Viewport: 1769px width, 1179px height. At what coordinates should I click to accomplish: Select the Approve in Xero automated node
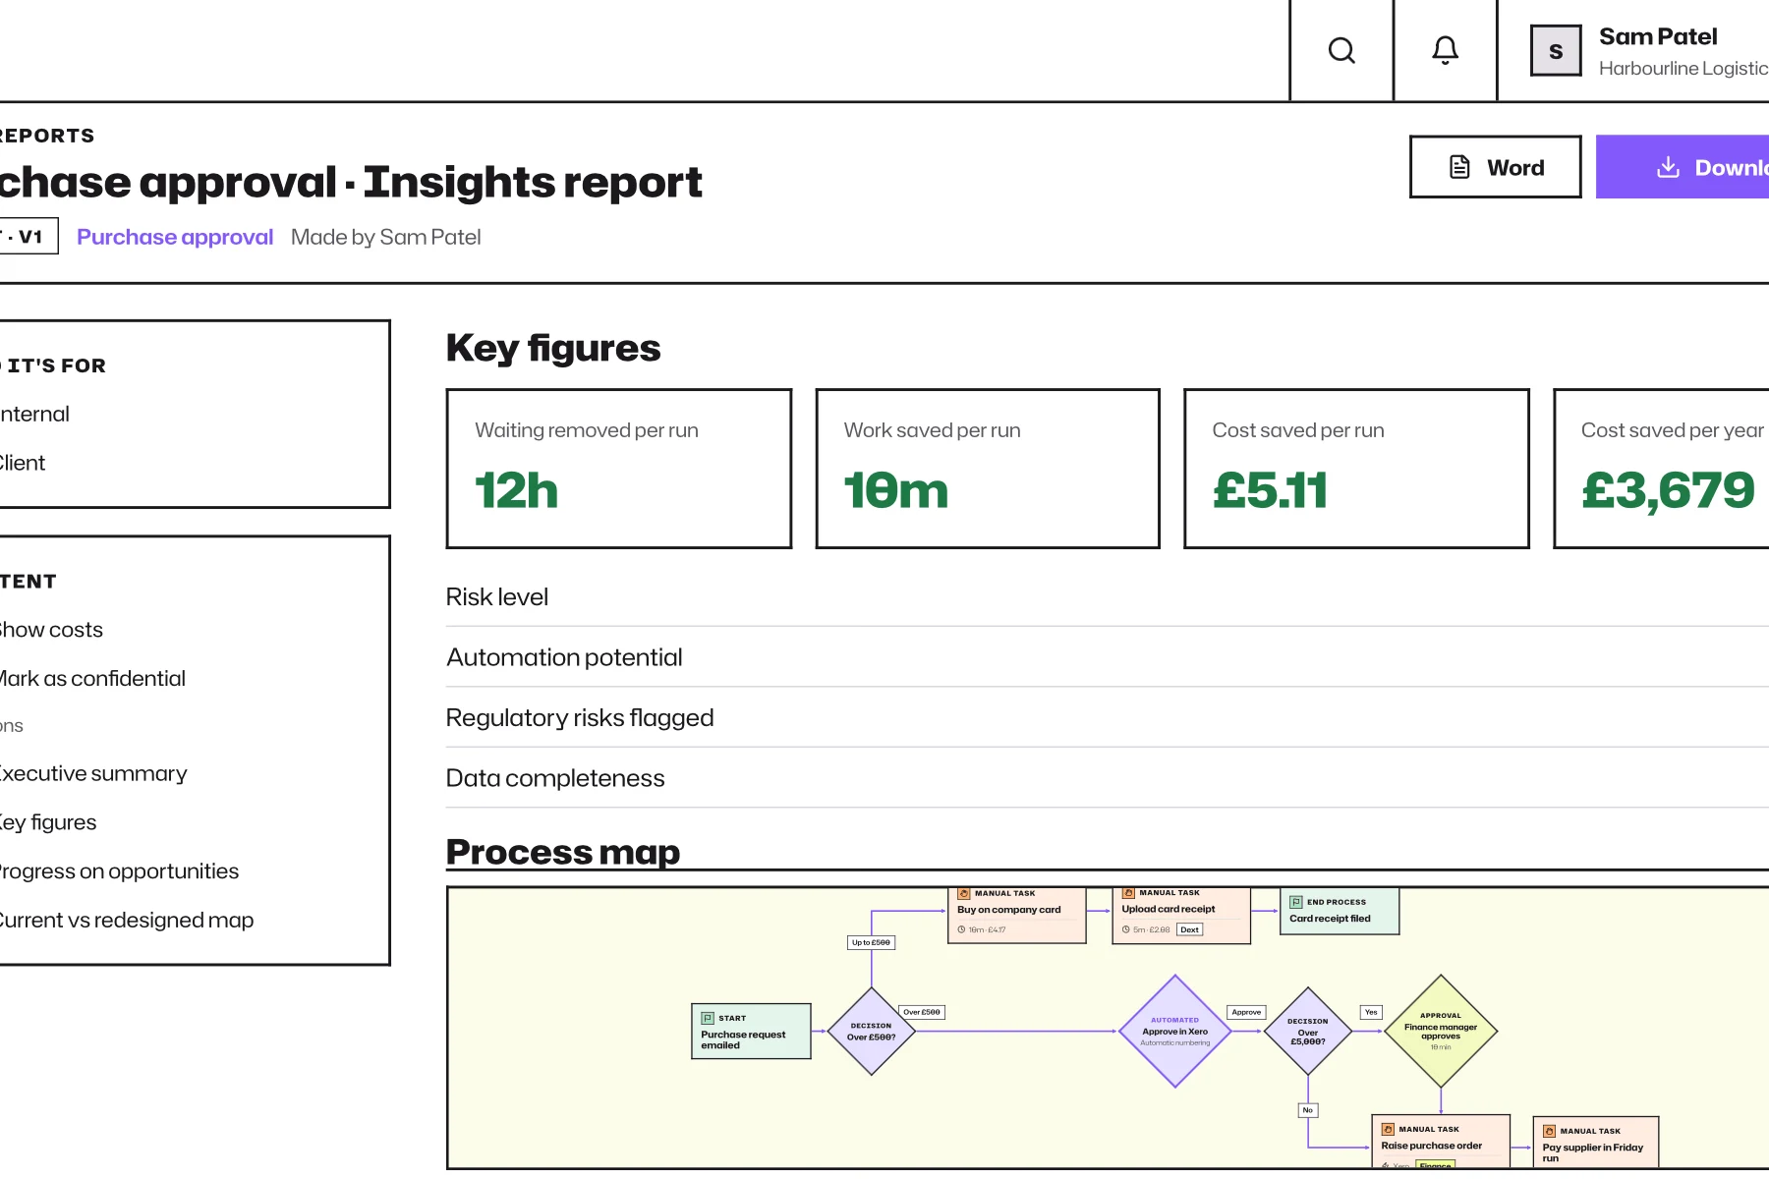click(x=1175, y=1031)
